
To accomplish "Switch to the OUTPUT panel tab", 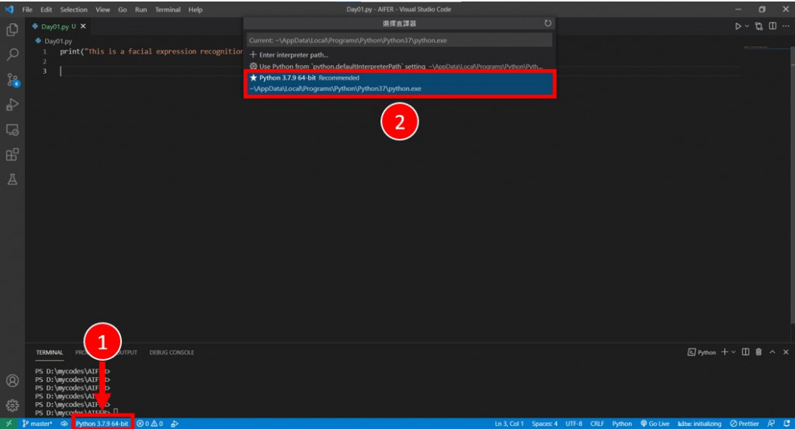I will [128, 352].
